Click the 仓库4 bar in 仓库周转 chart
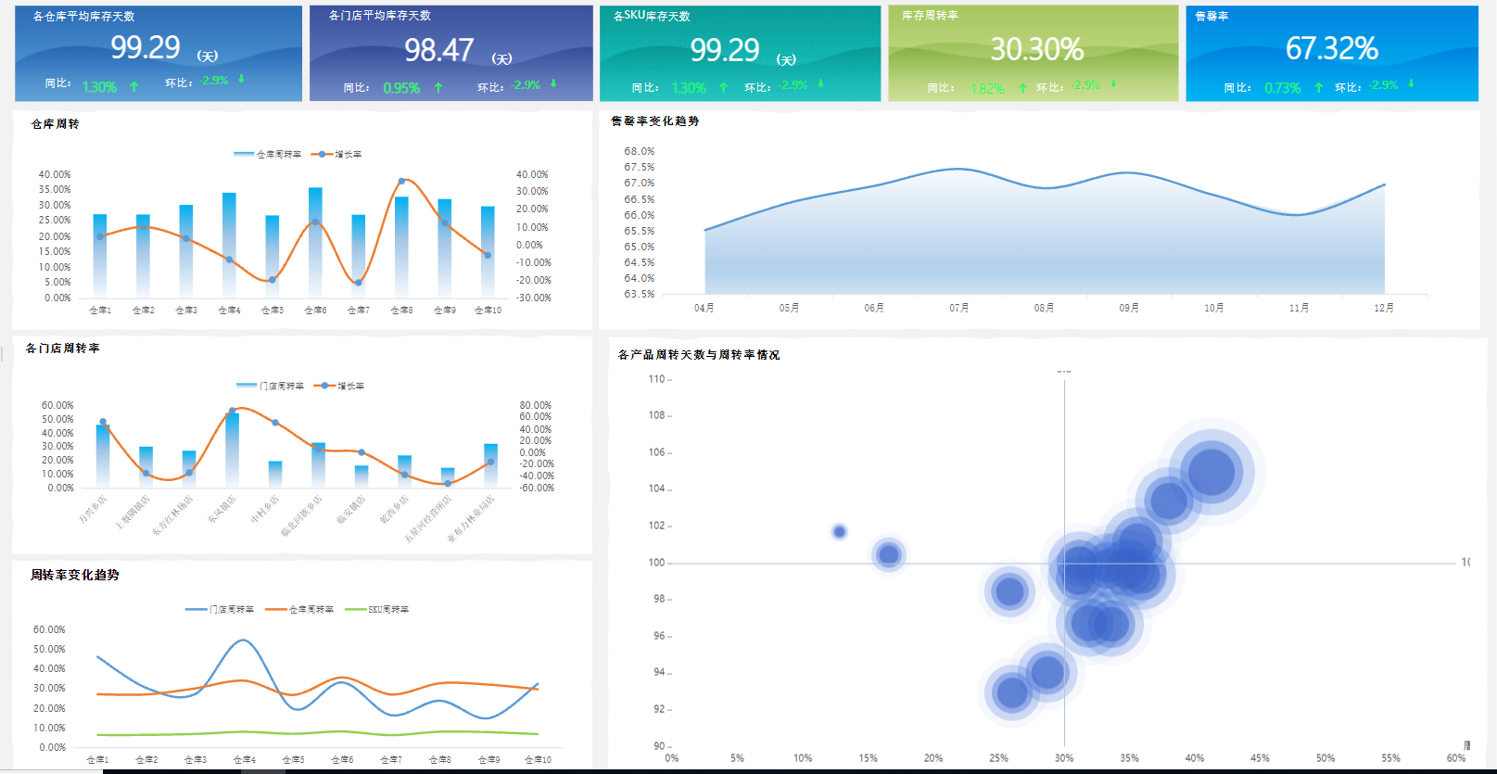 pos(229,246)
